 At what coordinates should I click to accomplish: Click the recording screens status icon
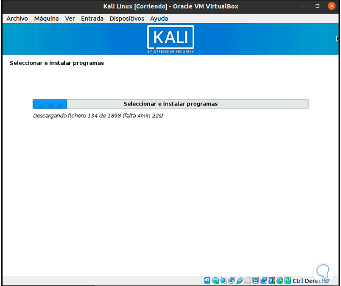point(263,280)
